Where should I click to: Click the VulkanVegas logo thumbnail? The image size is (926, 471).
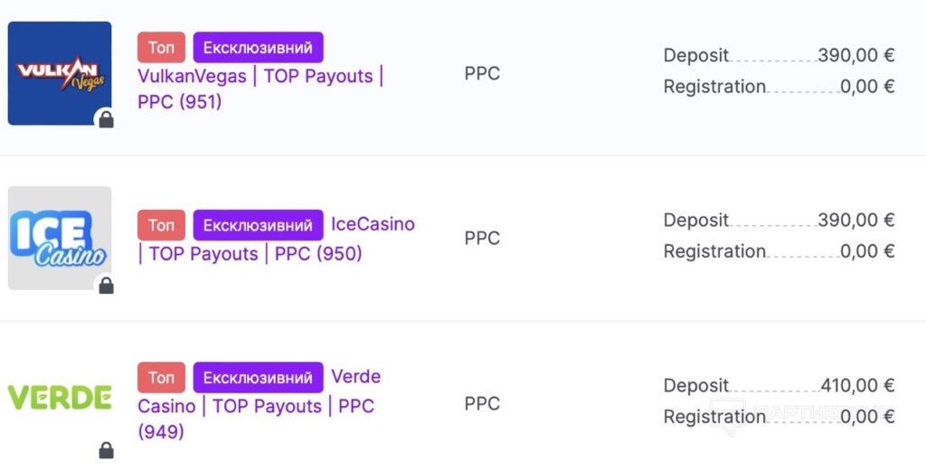click(60, 73)
